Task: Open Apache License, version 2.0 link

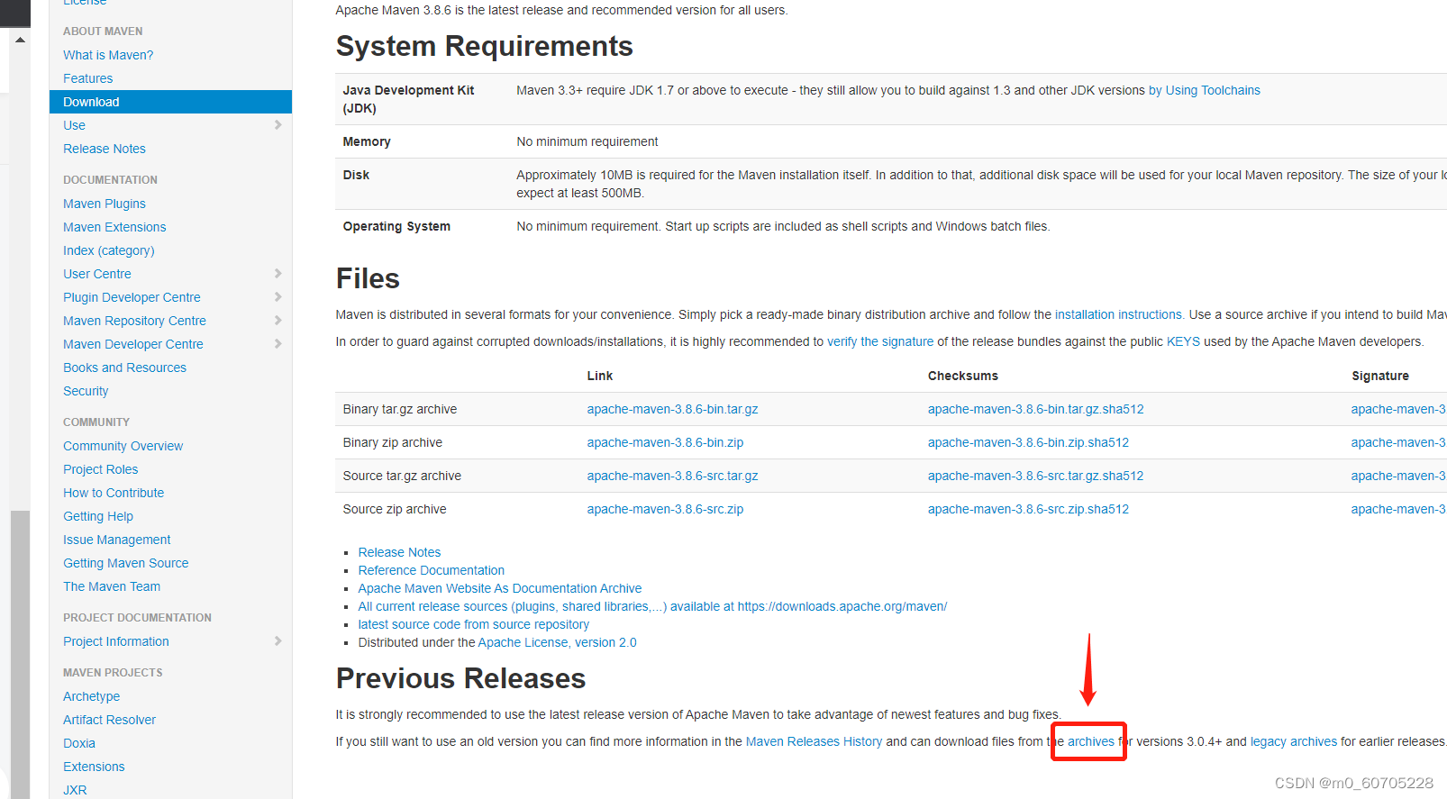Action: point(557,642)
